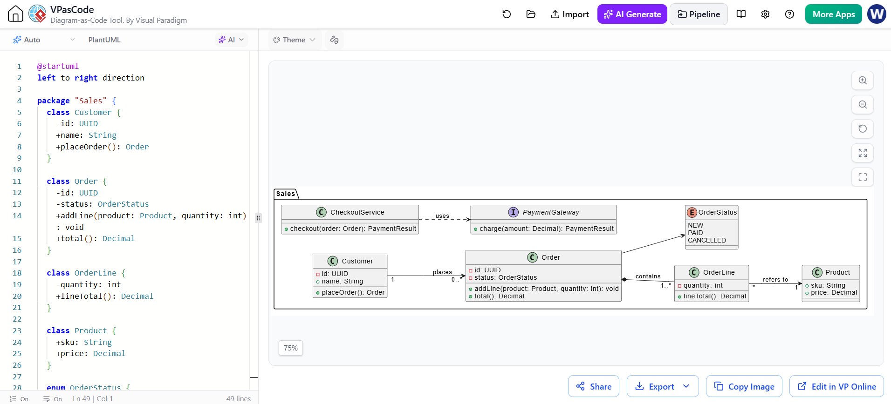
Task: Click the Import button
Action: (569, 14)
